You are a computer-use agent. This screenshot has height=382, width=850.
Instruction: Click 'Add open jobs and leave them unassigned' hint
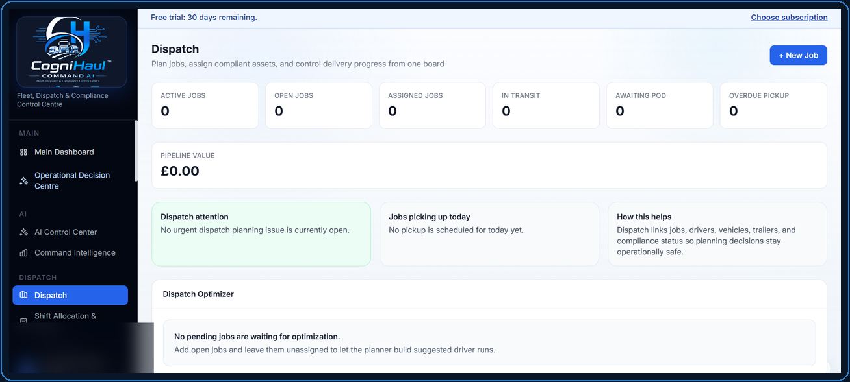[x=335, y=350]
